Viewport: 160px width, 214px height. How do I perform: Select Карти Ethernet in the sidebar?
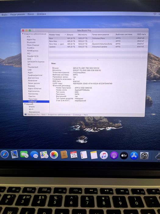tap(35, 88)
